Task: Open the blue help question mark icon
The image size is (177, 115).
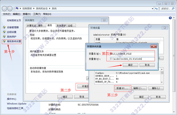Action: 170,18
